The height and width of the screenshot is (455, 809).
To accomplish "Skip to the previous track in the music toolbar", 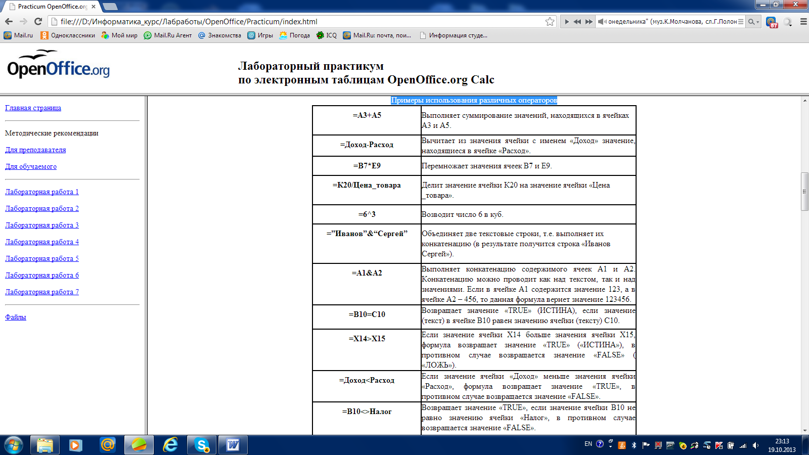I will click(x=577, y=22).
